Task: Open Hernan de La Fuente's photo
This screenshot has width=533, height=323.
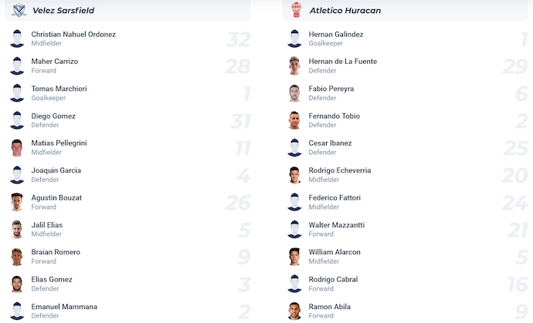Action: (x=294, y=66)
